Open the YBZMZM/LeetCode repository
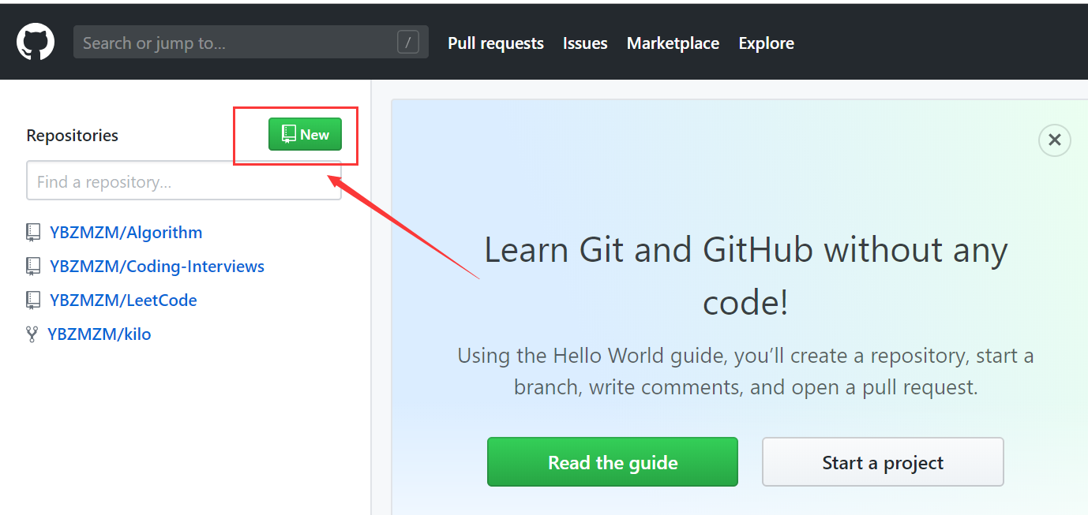This screenshot has width=1088, height=515. click(123, 300)
